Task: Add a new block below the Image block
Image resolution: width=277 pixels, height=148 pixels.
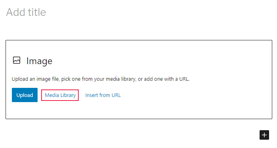Action: click(264, 135)
